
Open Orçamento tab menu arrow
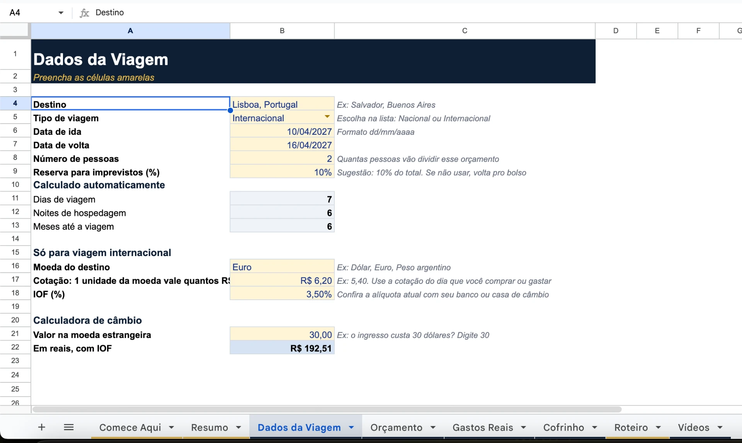tap(433, 427)
